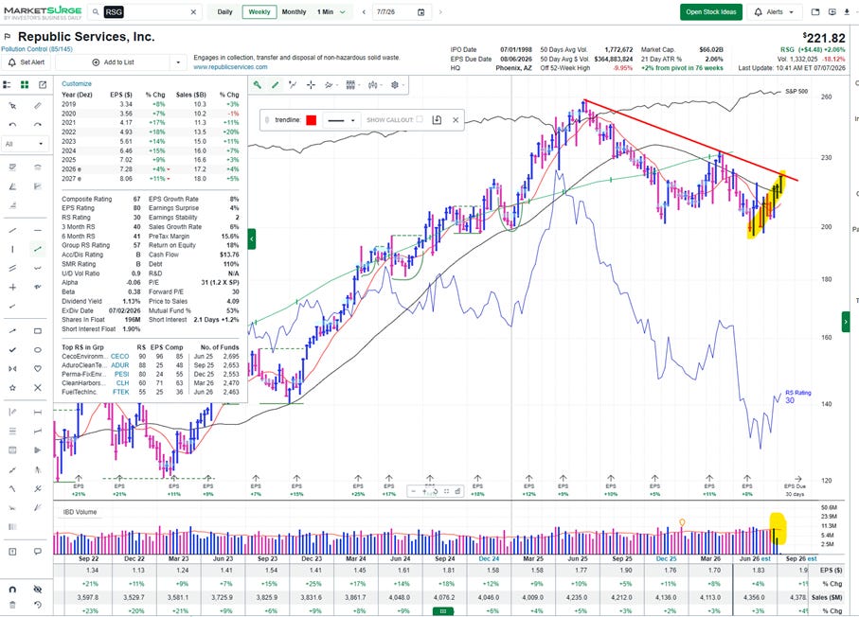Click the green pencil drawing mode icon
This screenshot has height=617, width=859.
click(x=275, y=85)
